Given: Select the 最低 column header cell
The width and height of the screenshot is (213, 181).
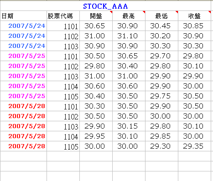Looking at the screenshot, I should tap(161, 16).
